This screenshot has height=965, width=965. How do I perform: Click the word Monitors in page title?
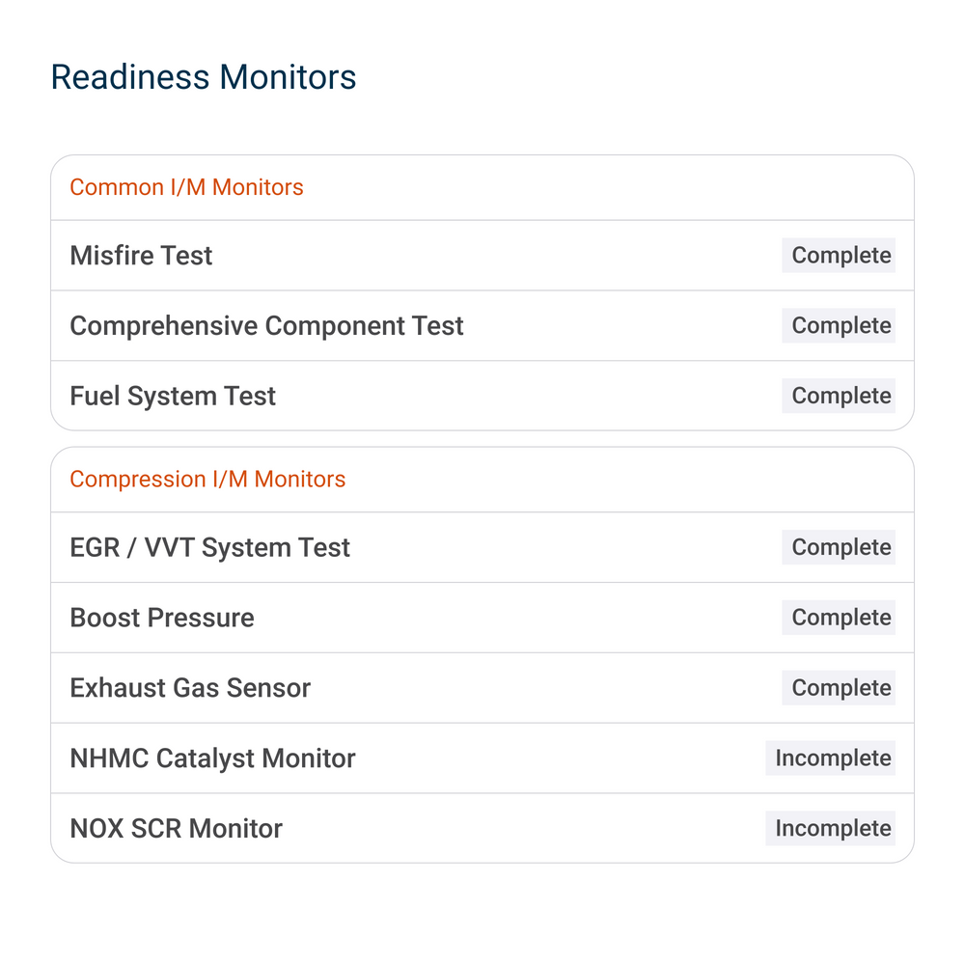(288, 77)
